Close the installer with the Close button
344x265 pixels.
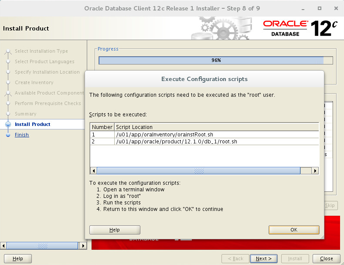point(327,258)
